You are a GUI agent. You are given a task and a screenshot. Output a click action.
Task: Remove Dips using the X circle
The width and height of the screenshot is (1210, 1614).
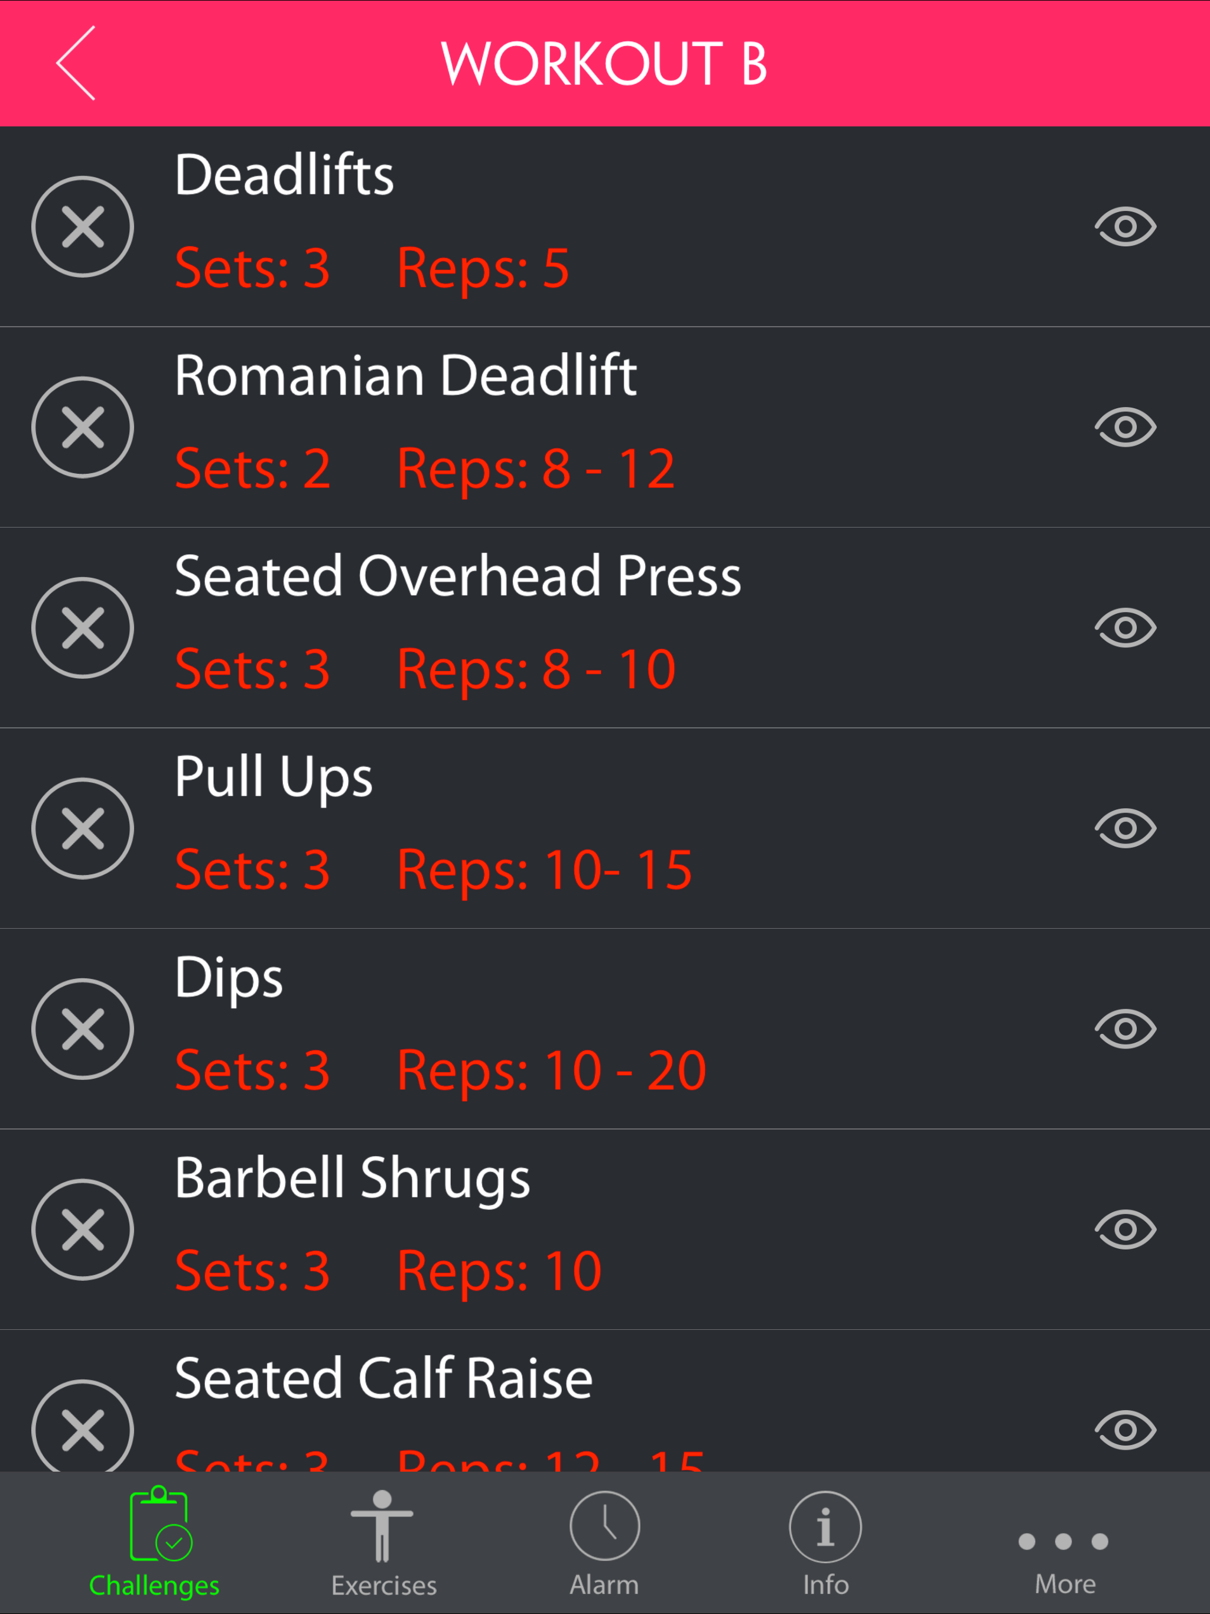[x=83, y=1029]
